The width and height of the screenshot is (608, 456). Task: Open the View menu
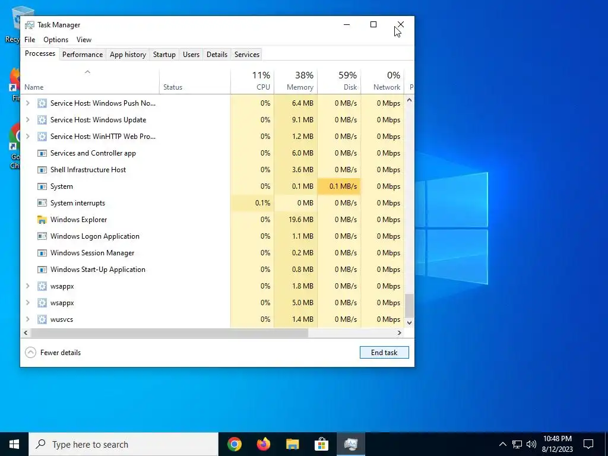click(84, 40)
